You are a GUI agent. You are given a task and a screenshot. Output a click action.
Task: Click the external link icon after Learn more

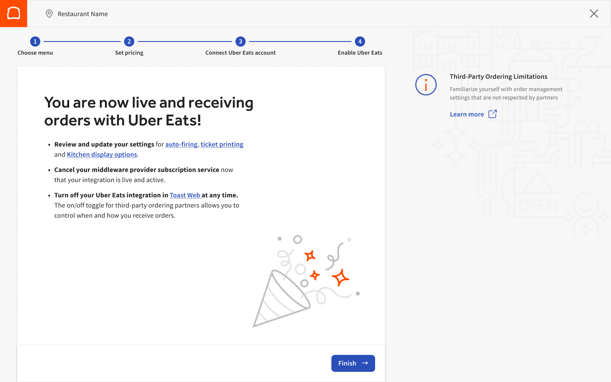[x=492, y=114]
